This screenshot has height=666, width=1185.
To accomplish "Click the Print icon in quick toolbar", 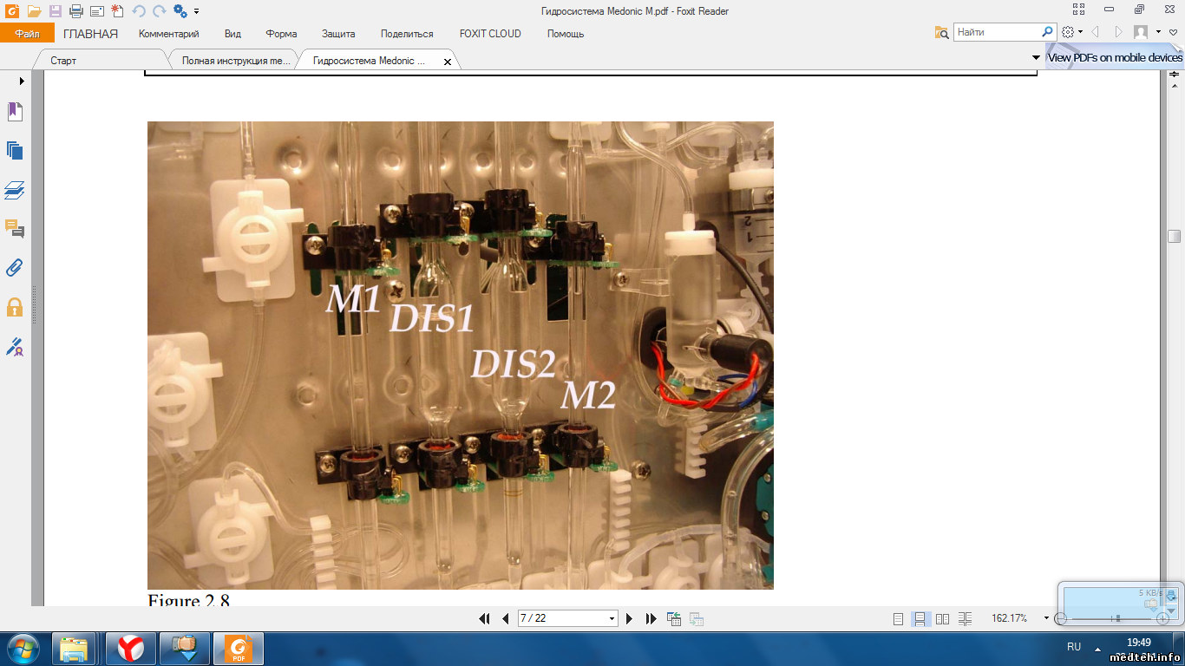I will [75, 11].
